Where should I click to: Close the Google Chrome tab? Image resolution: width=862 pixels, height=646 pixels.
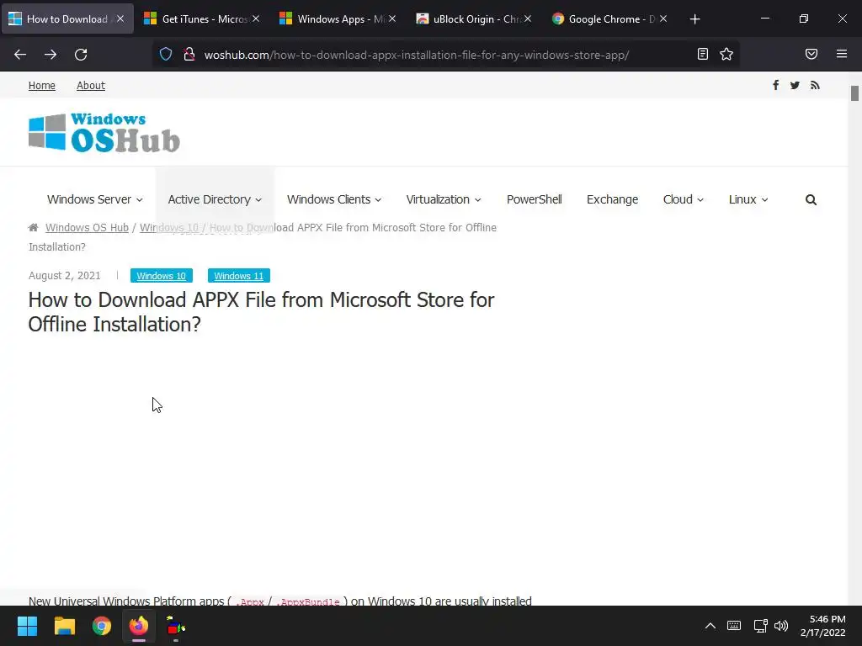pyautogui.click(x=663, y=19)
